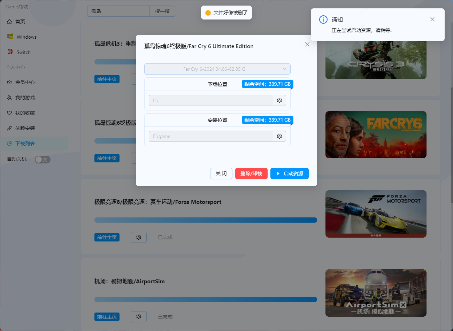This screenshot has width=453, height=331.
Task: Click the 极限竞速8 Forza Motorsport title
Action: (158, 202)
